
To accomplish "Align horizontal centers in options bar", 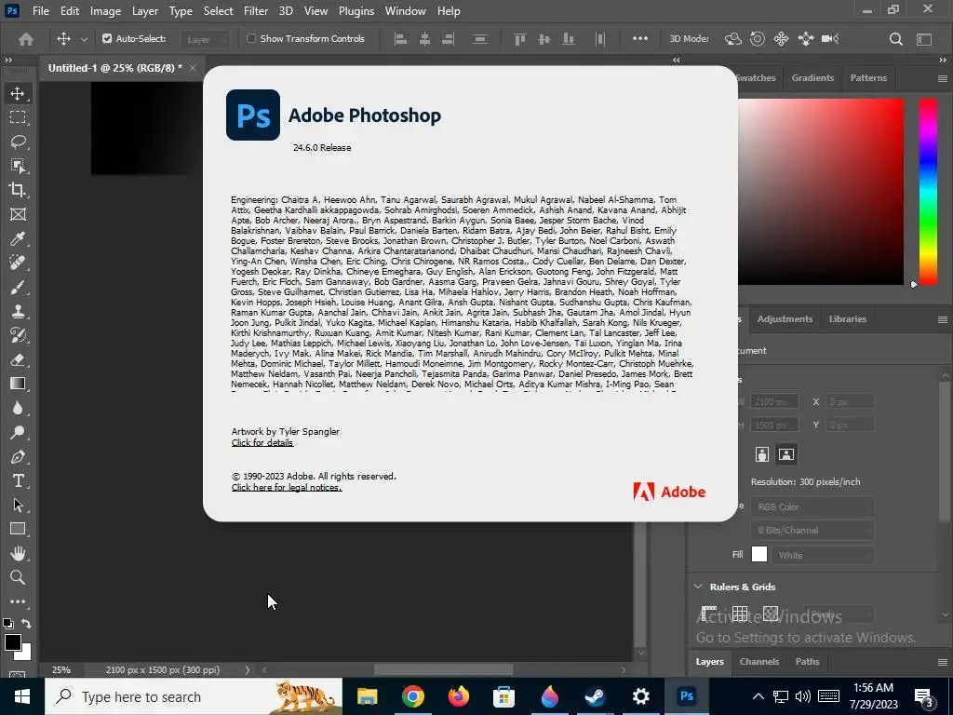I will tap(424, 39).
